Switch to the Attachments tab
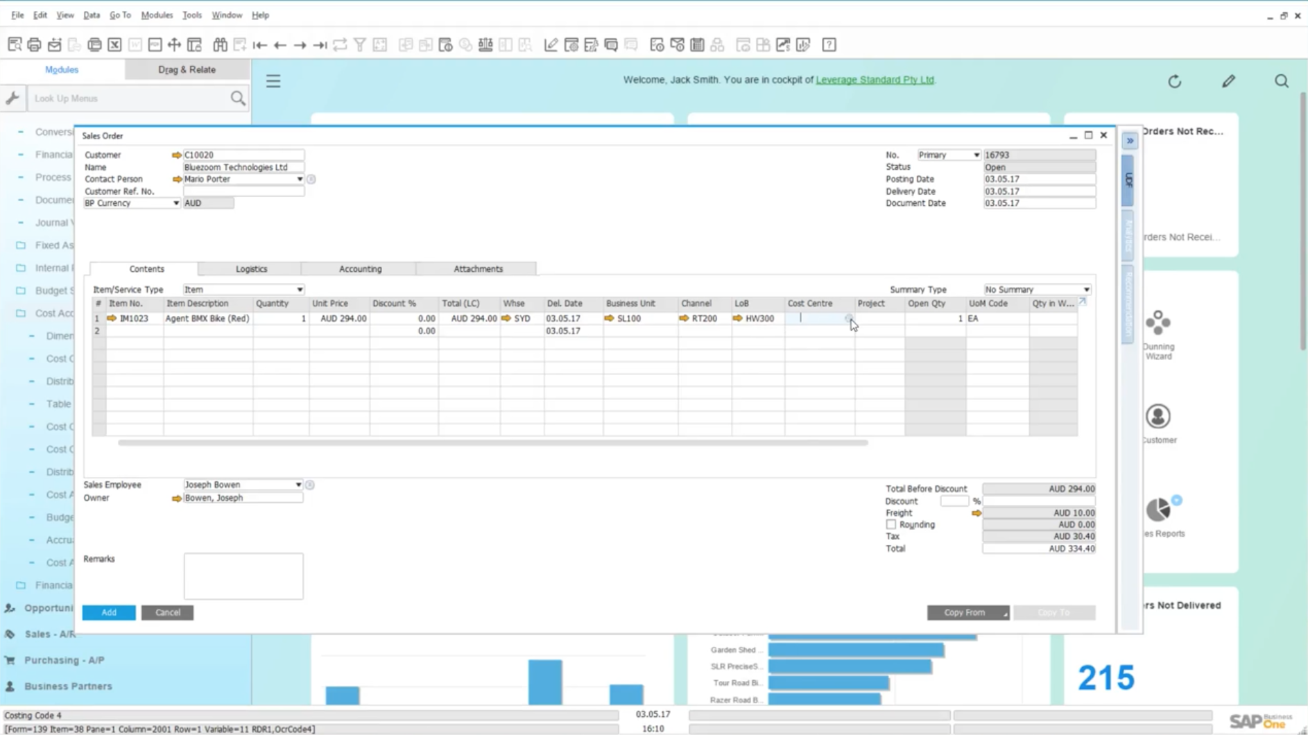Screen dimensions: 1308x735 [478, 269]
